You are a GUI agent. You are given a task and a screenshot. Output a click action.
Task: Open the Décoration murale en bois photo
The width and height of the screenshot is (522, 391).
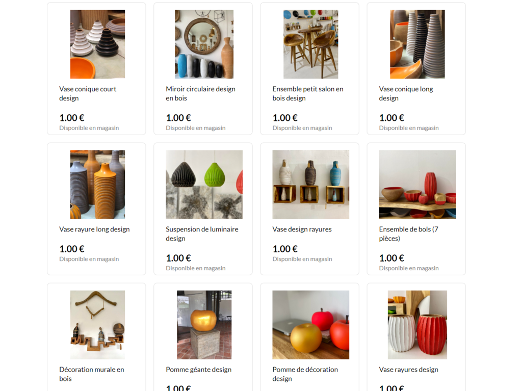[97, 325]
